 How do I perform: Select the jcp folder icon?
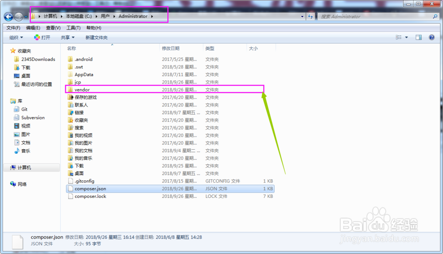coord(70,82)
